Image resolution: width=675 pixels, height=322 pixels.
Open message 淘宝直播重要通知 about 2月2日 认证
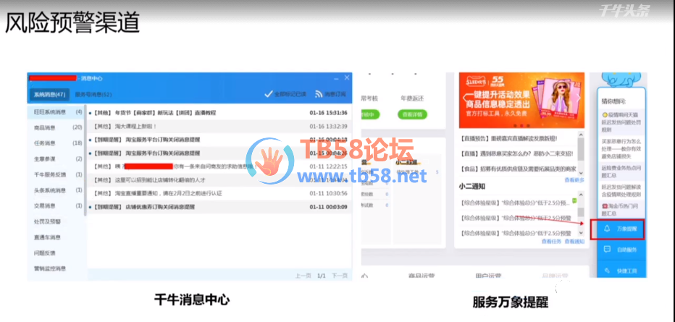pos(219,193)
